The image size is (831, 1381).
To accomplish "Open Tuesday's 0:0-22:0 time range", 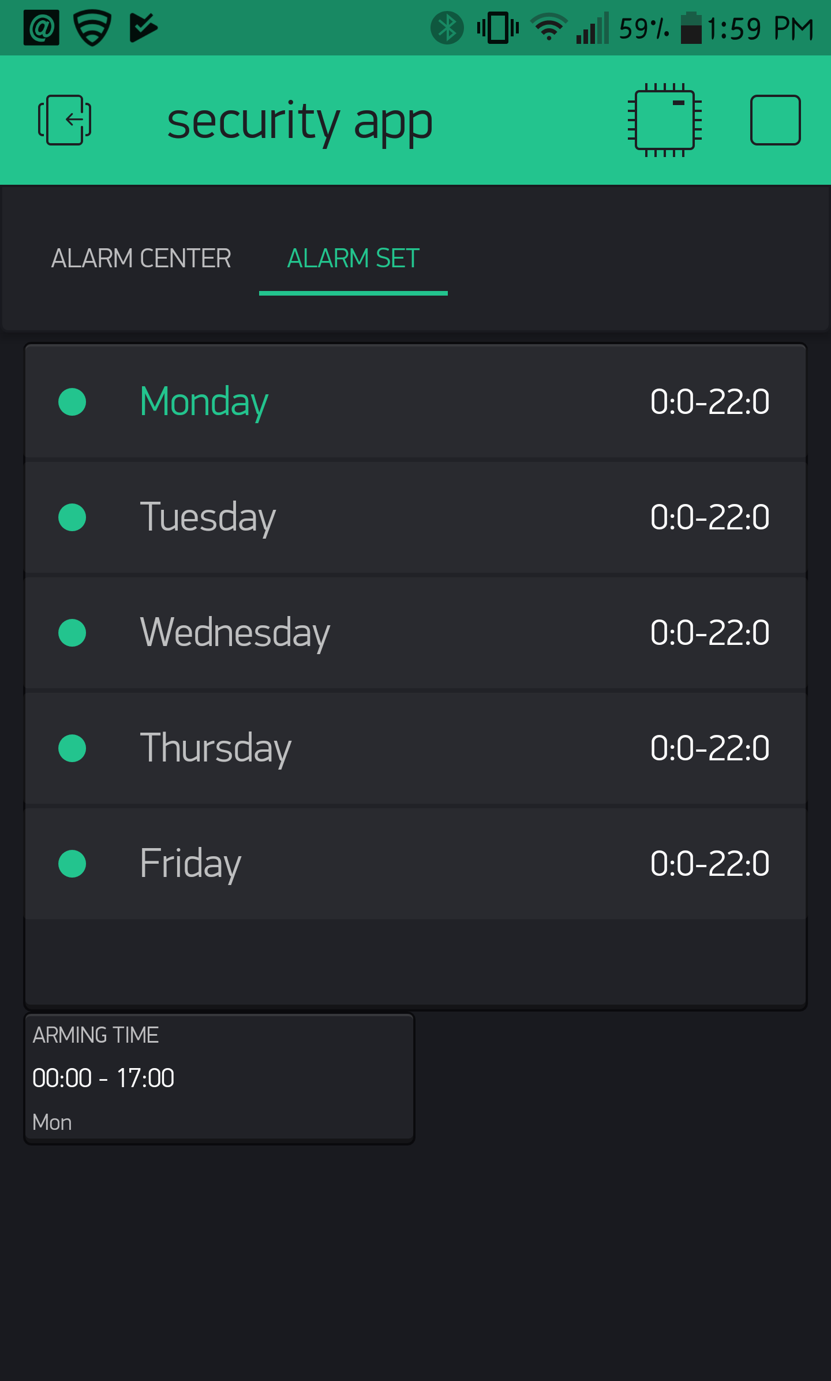I will click(710, 517).
